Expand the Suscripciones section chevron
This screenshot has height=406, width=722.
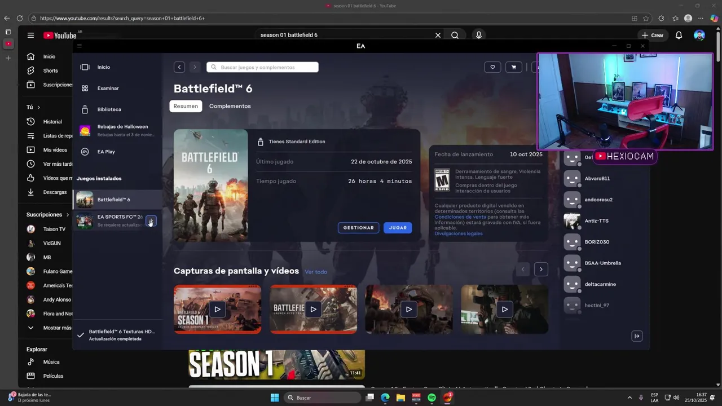tap(68, 215)
